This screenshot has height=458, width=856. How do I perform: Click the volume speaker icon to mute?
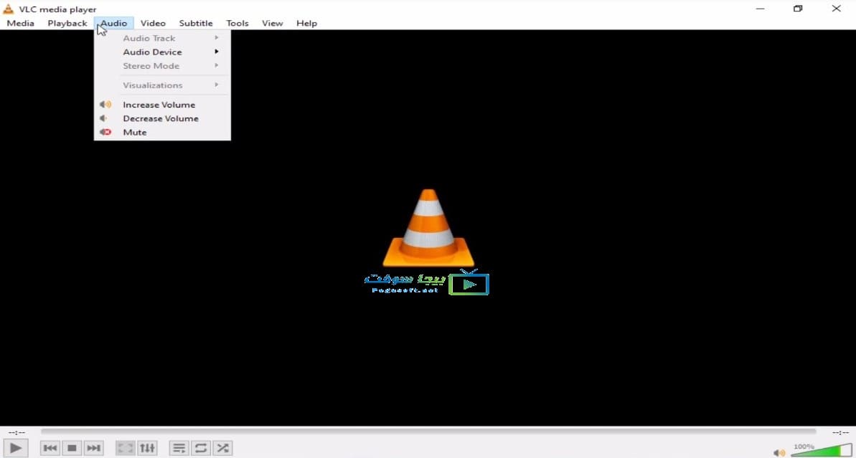779,452
